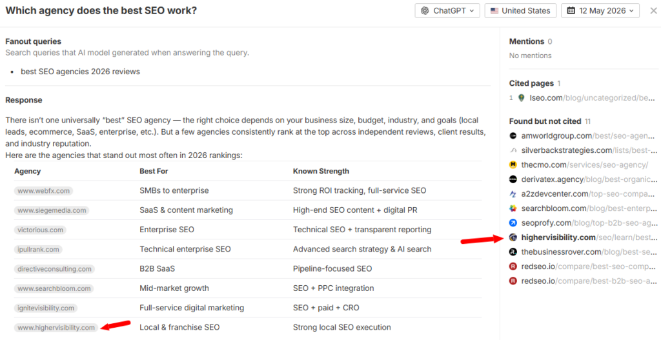Click the 'Which agency does the best SEO work?' title

[101, 10]
